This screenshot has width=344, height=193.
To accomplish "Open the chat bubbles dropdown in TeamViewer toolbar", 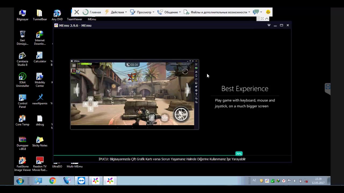I will (257, 12).
